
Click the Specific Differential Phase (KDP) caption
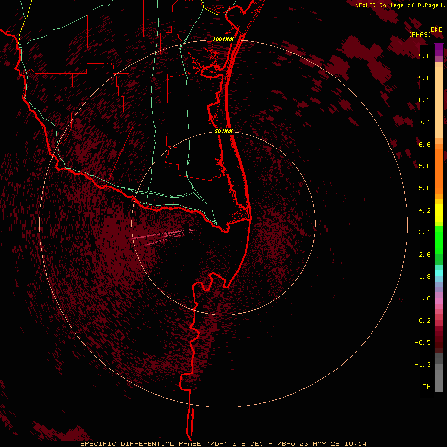tap(154, 444)
